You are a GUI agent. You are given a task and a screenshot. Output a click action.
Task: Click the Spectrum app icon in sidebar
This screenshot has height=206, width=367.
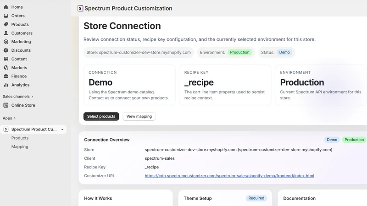coord(6,129)
